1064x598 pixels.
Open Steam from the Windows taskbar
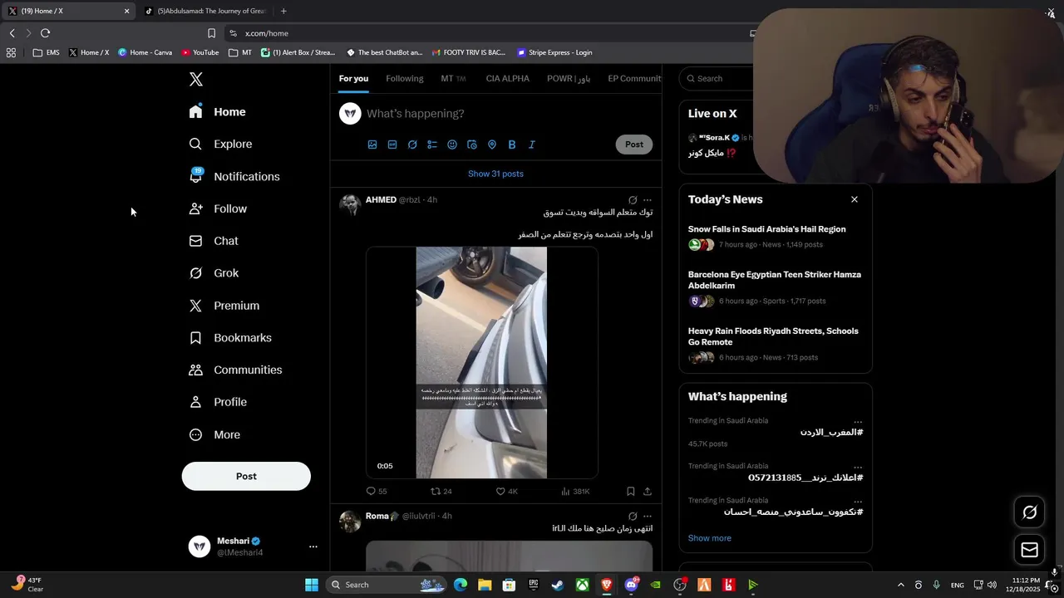[x=558, y=585]
